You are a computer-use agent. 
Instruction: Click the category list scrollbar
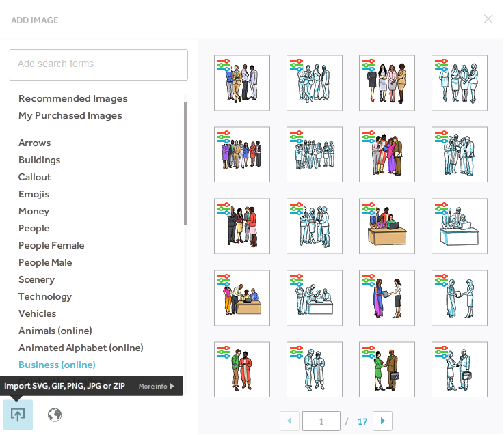click(185, 164)
